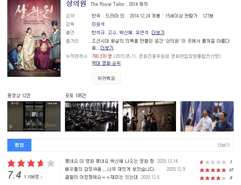Screen dimensions: 241x185
Task: Expand the plot summary 더보기 link
Action: (x=107, y=48)
